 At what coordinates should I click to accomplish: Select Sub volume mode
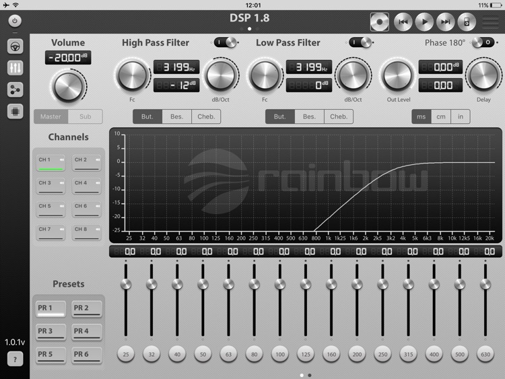pyautogui.click(x=86, y=116)
